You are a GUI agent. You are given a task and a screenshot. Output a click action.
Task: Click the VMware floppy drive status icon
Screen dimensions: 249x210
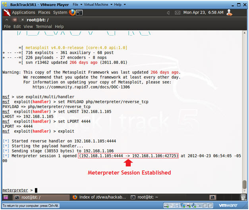177,206
